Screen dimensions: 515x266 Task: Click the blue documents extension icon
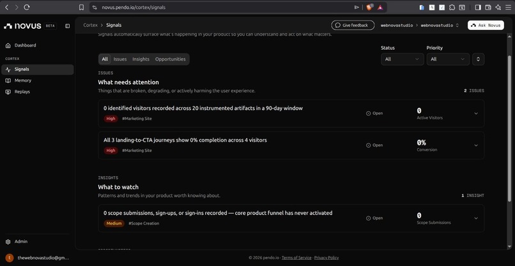(x=422, y=7)
